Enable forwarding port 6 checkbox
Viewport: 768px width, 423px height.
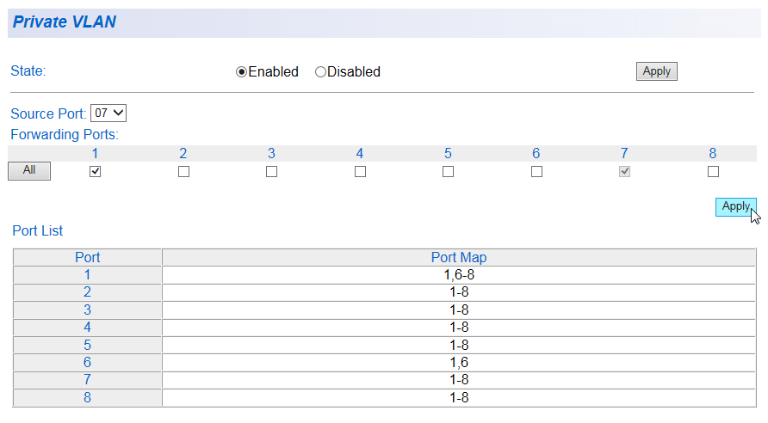[x=536, y=171]
